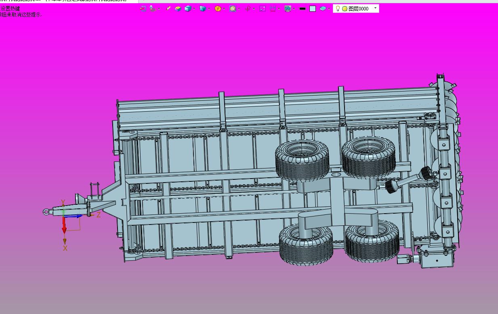Click the red X axis arrow of the triad
This screenshot has width=498, height=314.
[x=64, y=225]
